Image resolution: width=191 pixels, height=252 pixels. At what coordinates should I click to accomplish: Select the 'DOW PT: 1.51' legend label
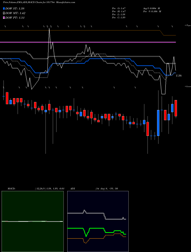pyautogui.click(x=15, y=18)
